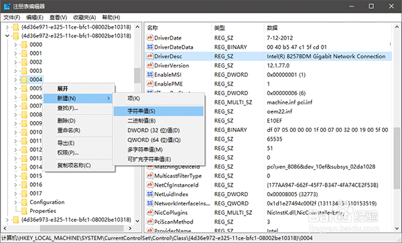Click the tree pane scroll-down arrow

tap(137, 221)
